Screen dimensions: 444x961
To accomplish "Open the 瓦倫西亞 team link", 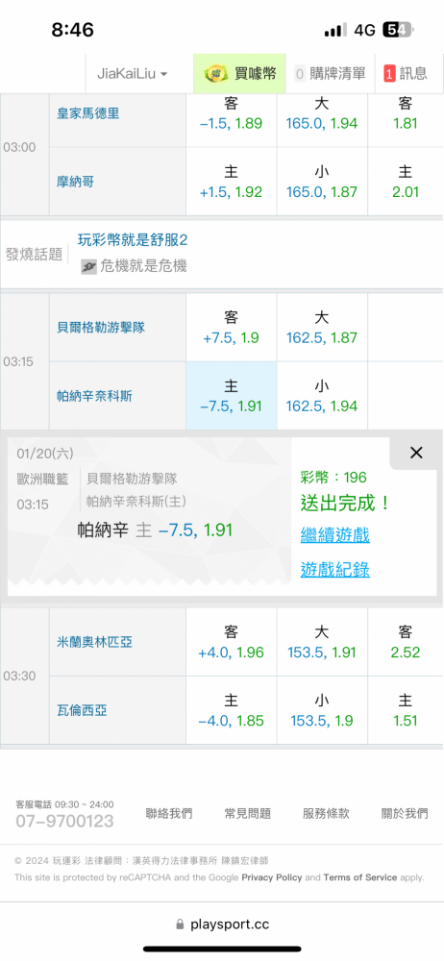I will [83, 711].
